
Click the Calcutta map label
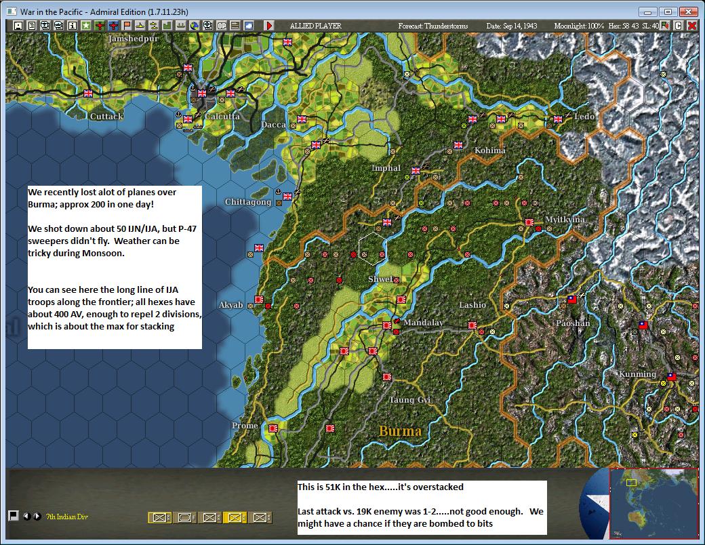click(222, 117)
